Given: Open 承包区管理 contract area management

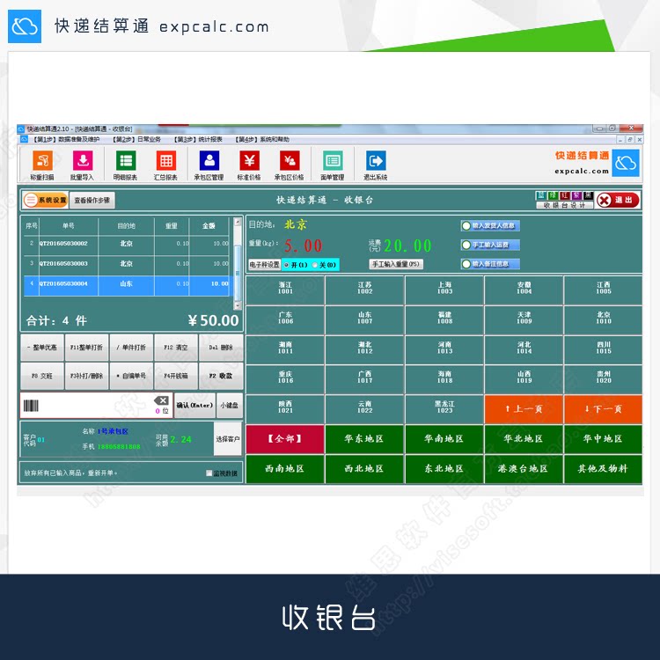Looking at the screenshot, I should pyautogui.click(x=209, y=165).
